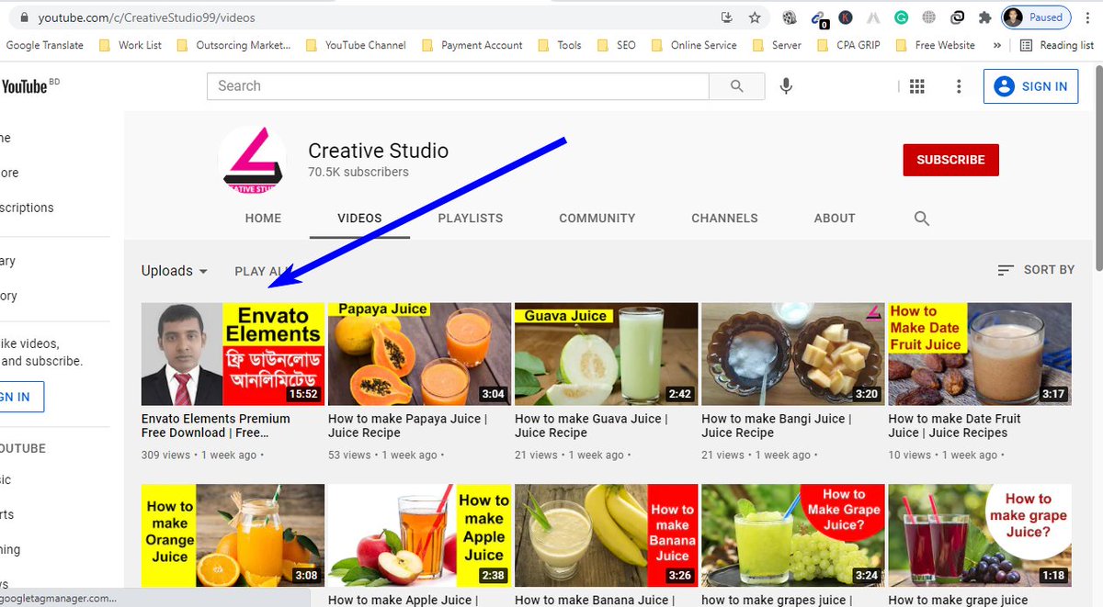Click the red SUBSCRIBE button
The image size is (1103, 607).
[x=950, y=160]
